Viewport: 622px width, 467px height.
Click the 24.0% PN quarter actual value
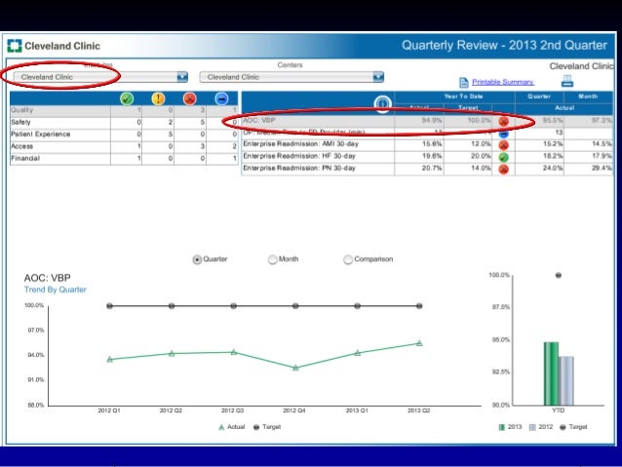tap(553, 169)
